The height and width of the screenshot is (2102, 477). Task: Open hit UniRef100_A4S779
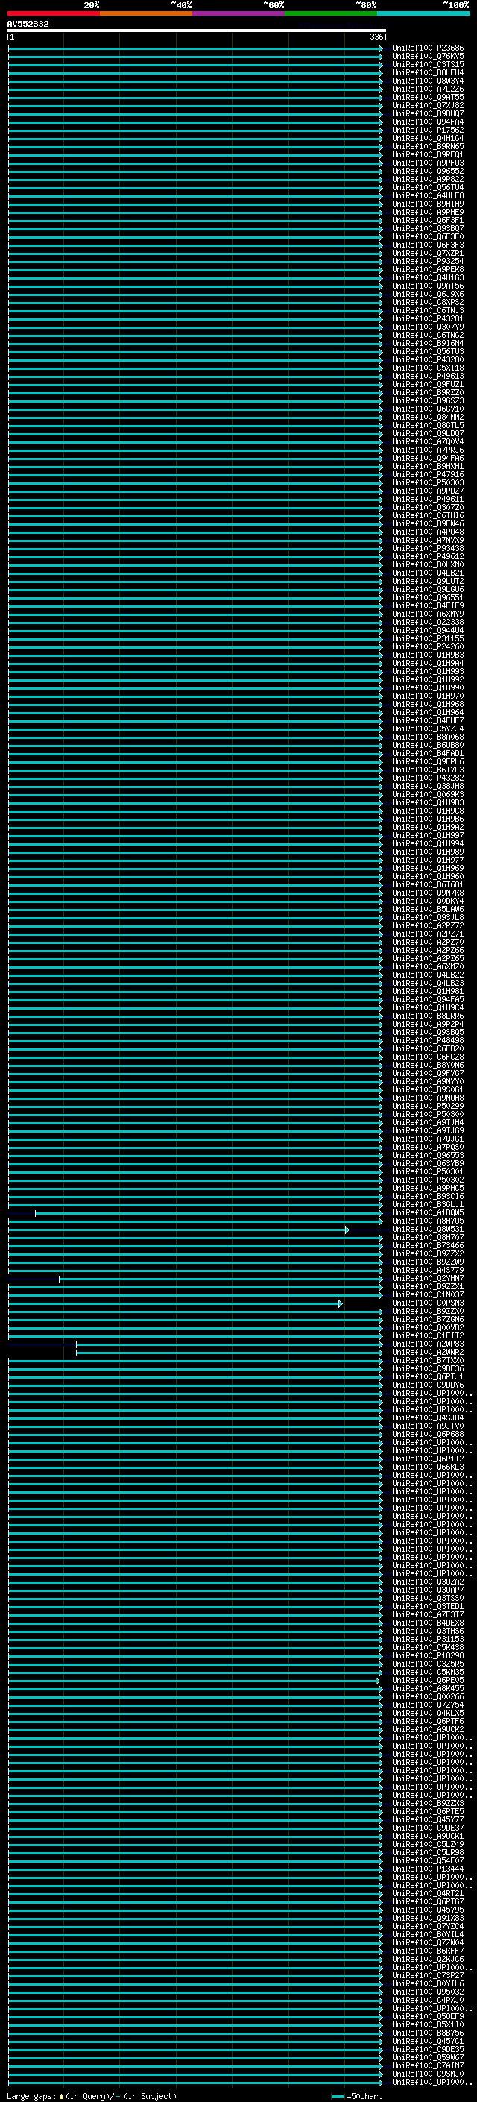428,1270
